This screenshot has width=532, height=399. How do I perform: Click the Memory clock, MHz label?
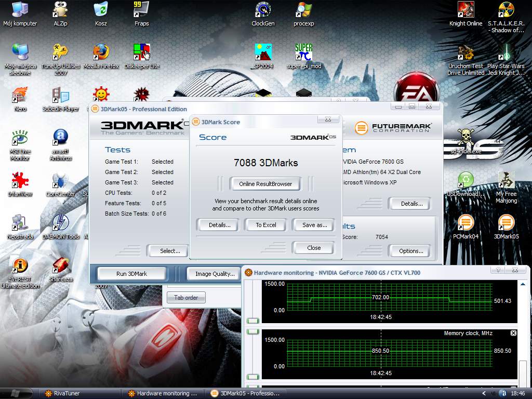point(468,334)
